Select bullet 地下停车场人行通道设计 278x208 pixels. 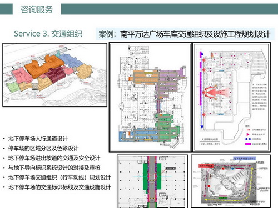point(38,139)
